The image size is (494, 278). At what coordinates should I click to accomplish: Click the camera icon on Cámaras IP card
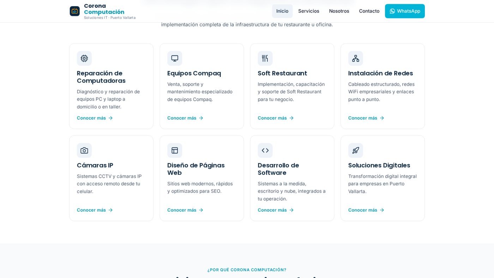[84, 150]
